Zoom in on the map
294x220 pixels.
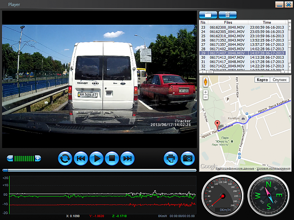pyautogui.click(x=206, y=92)
